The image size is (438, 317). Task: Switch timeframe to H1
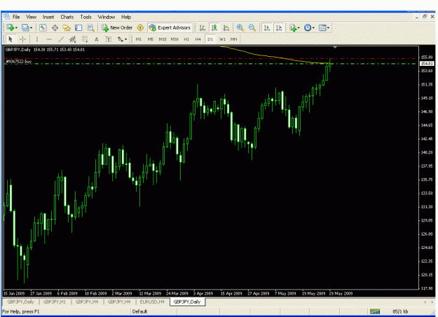pos(186,39)
